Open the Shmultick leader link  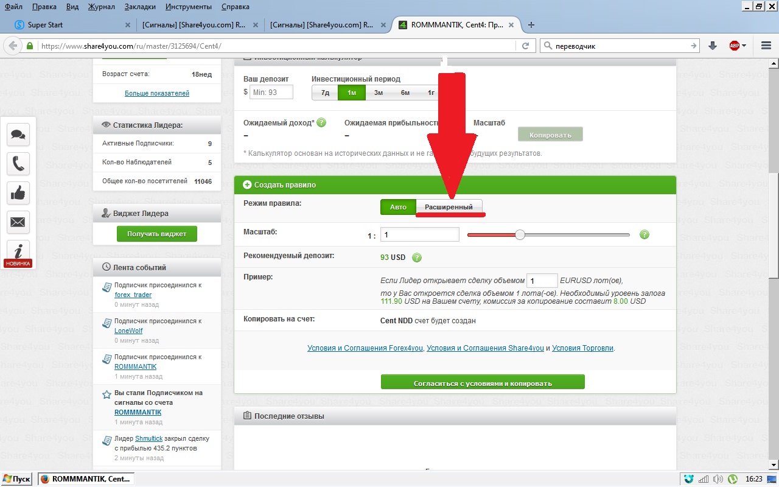148,438
